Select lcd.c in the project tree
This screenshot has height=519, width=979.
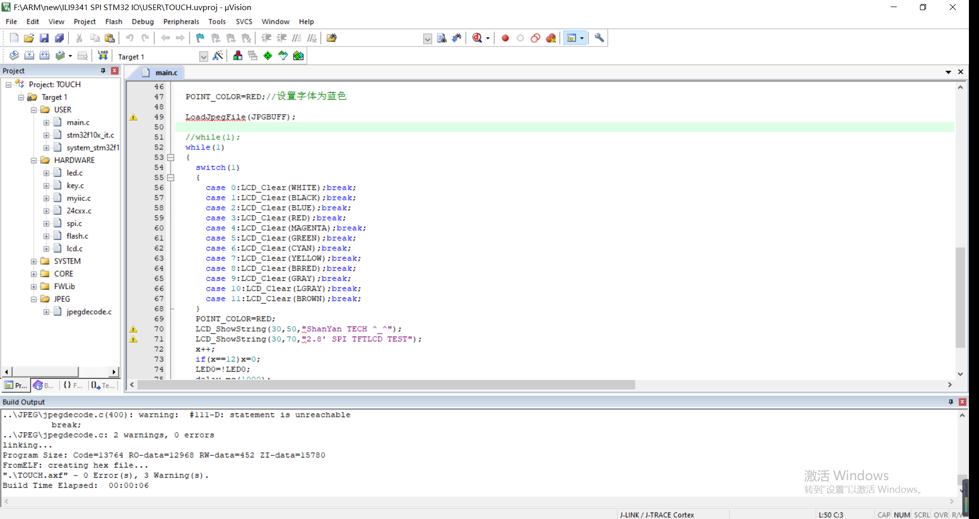(74, 248)
